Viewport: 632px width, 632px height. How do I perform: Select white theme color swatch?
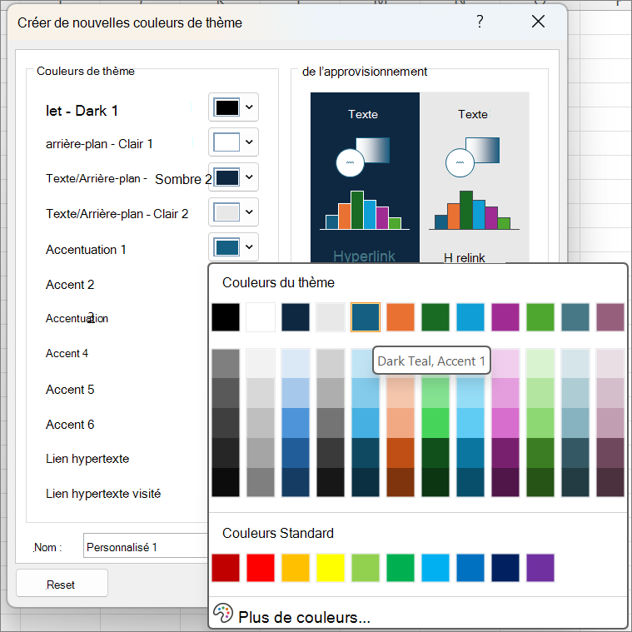coord(261,317)
